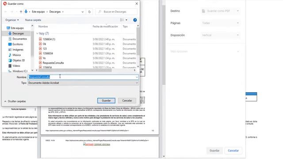This screenshot has width=283, height=159.
Task: Click Descargas in address breadcrumb
Action: coord(55,12)
